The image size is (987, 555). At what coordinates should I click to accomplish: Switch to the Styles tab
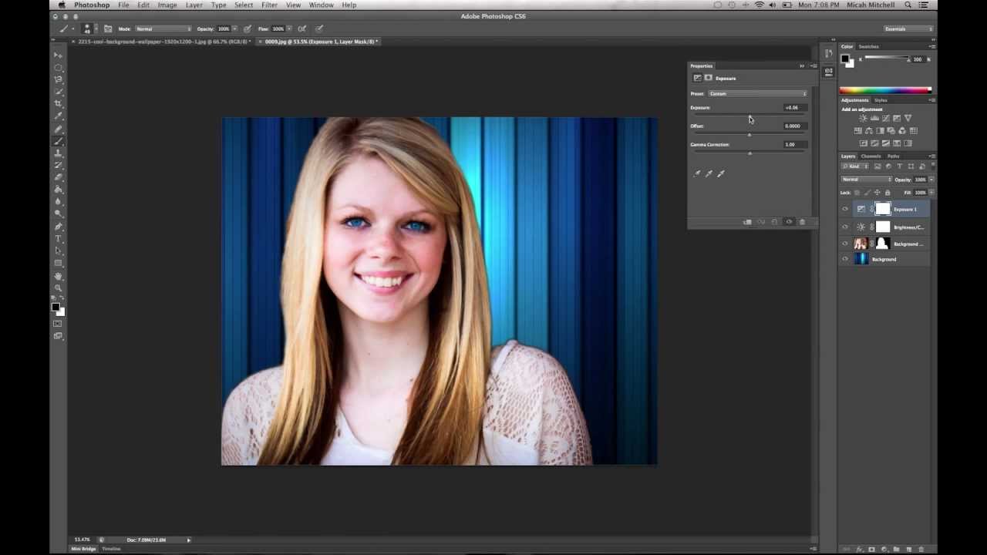pos(881,100)
